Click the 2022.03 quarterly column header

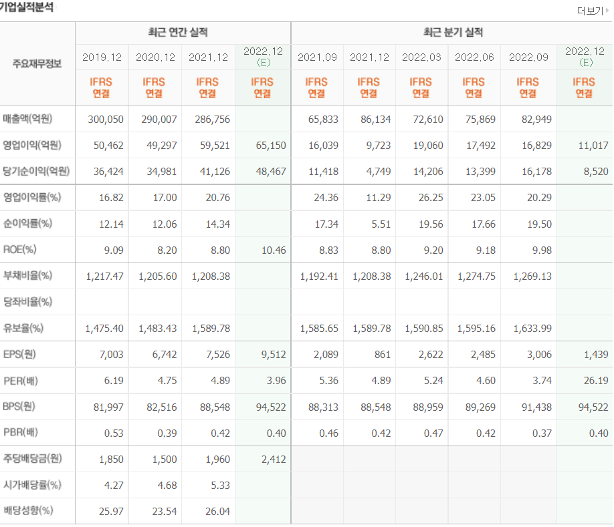click(x=422, y=57)
